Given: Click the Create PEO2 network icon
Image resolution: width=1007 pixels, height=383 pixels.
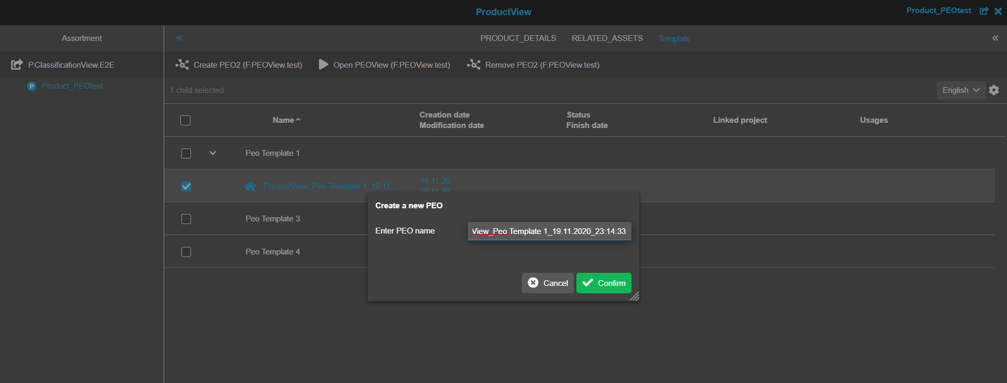Looking at the screenshot, I should coord(182,65).
